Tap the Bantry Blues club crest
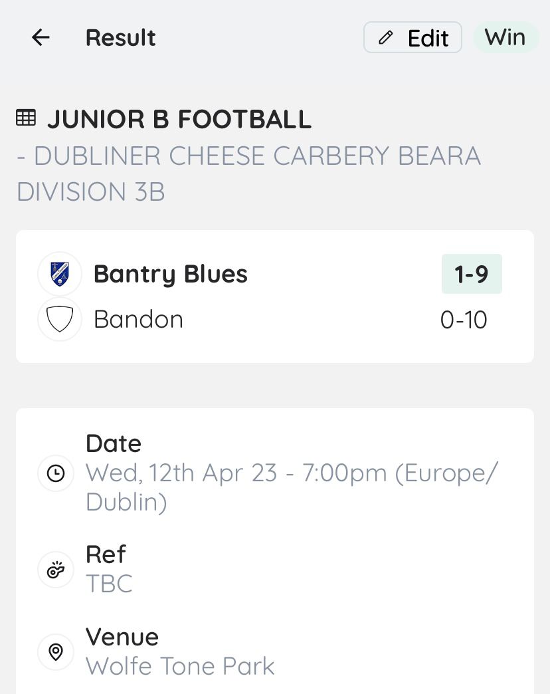Screen dimensions: 550x694 click(60, 274)
